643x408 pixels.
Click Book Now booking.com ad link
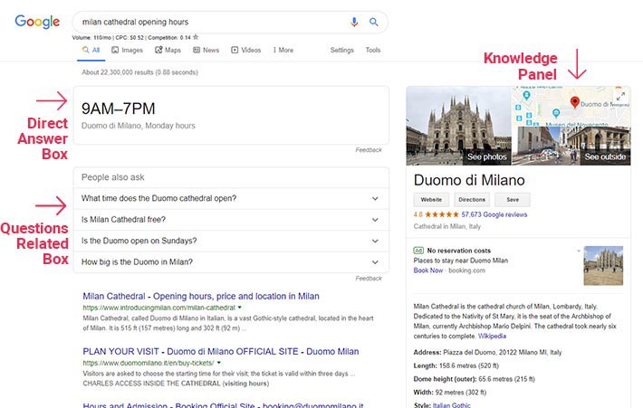(x=428, y=270)
